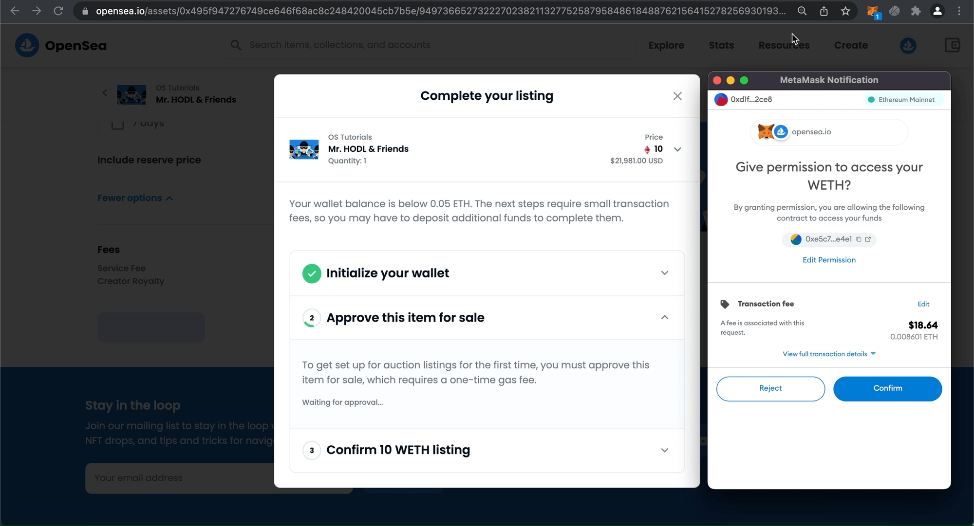Open the Stats menu
The width and height of the screenshot is (974, 526).
tap(721, 45)
